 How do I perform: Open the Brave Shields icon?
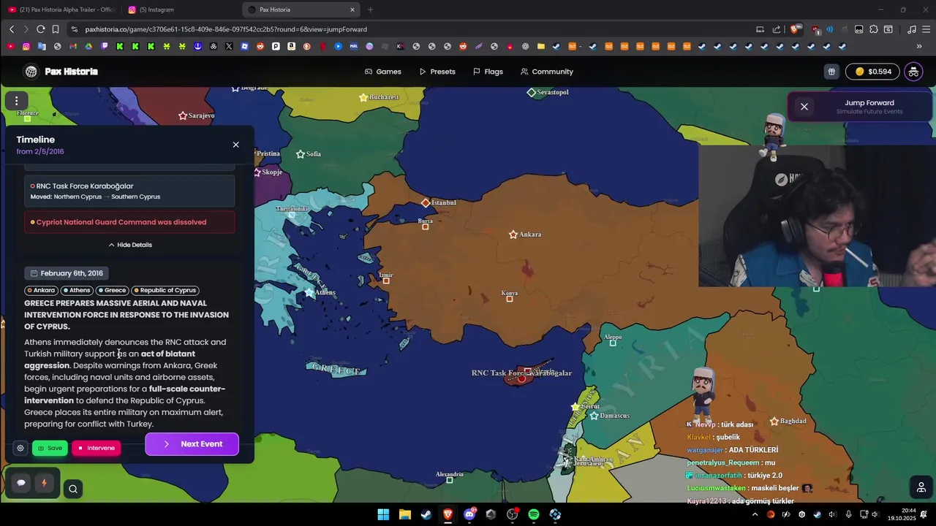[x=795, y=29]
